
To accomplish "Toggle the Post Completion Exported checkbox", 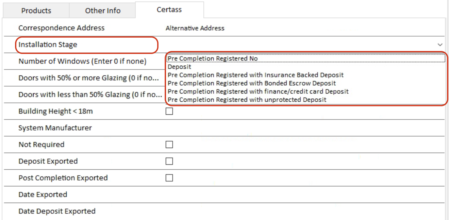I will (x=169, y=178).
